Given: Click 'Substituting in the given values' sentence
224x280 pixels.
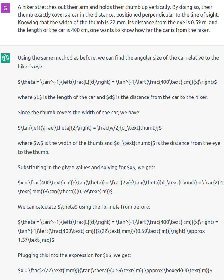Looking at the screenshot, I should 86,167.
